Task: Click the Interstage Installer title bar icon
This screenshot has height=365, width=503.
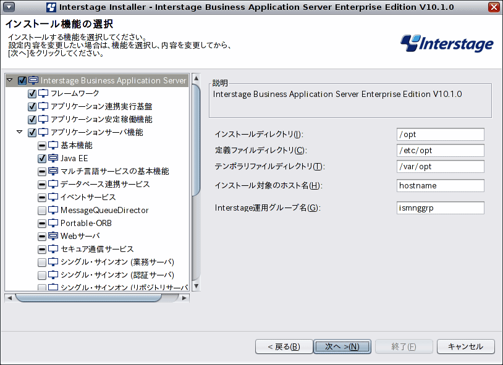Action: pyautogui.click(x=51, y=7)
